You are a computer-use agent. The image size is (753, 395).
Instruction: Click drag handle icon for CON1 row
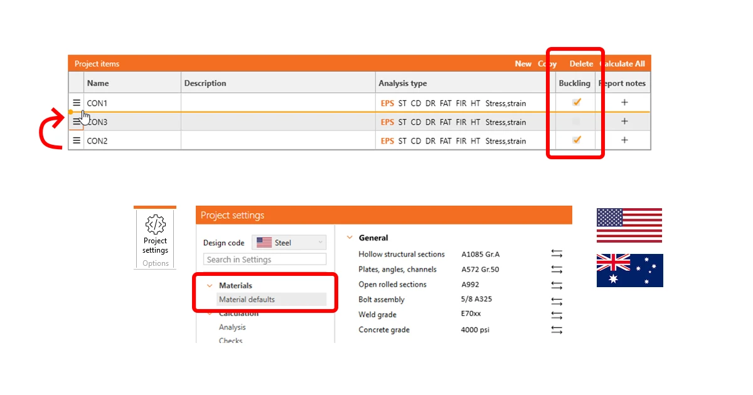point(77,102)
